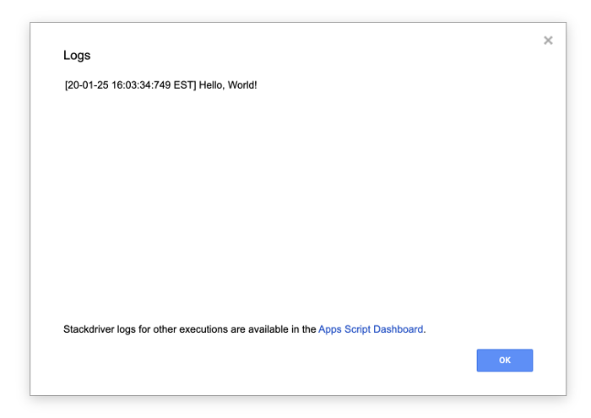
Task: Click the closing bracket after EST
Action: point(195,85)
